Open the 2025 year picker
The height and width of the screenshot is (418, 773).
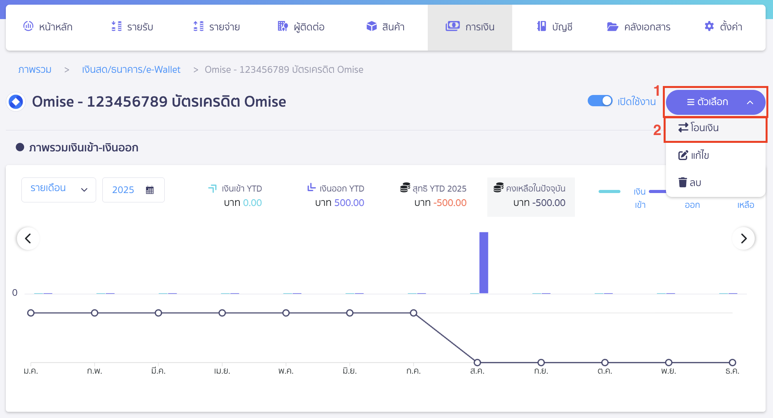133,190
